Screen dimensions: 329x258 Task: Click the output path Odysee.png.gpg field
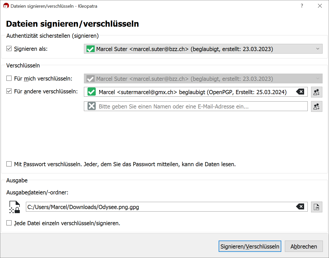pos(159,207)
